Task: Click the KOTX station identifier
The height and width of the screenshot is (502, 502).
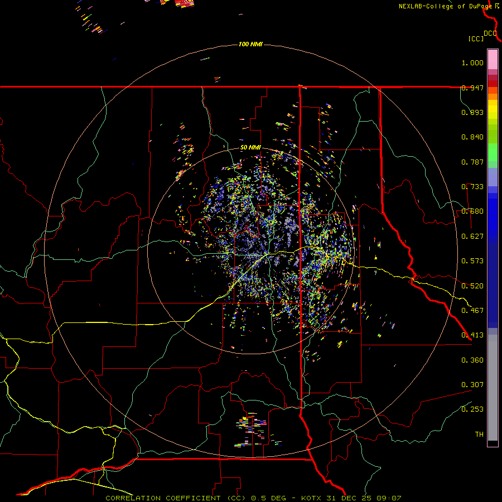Action: [x=312, y=498]
